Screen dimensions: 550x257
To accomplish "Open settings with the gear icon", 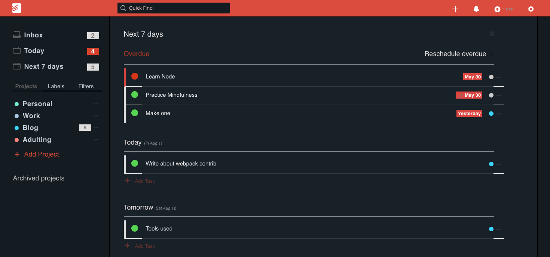I will tap(531, 9).
